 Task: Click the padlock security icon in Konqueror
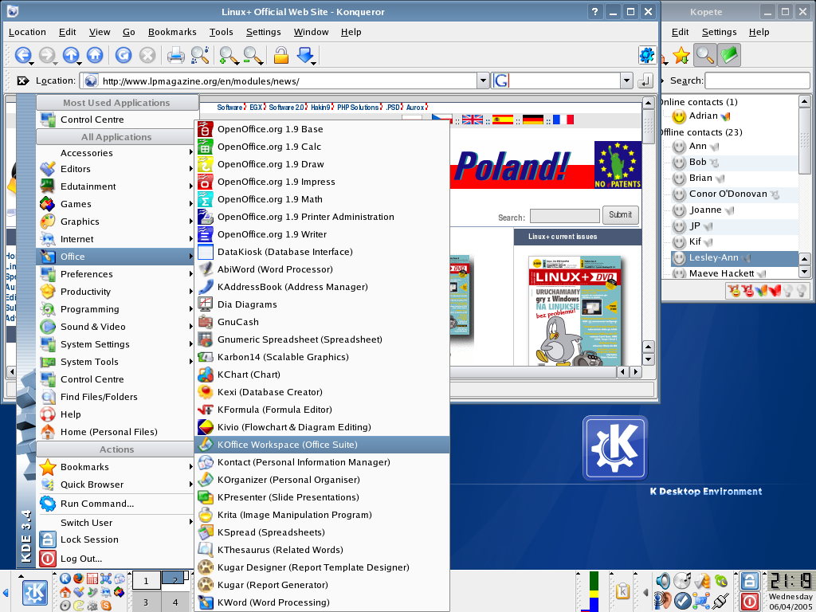point(281,55)
